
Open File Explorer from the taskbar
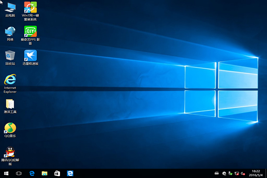44,173
